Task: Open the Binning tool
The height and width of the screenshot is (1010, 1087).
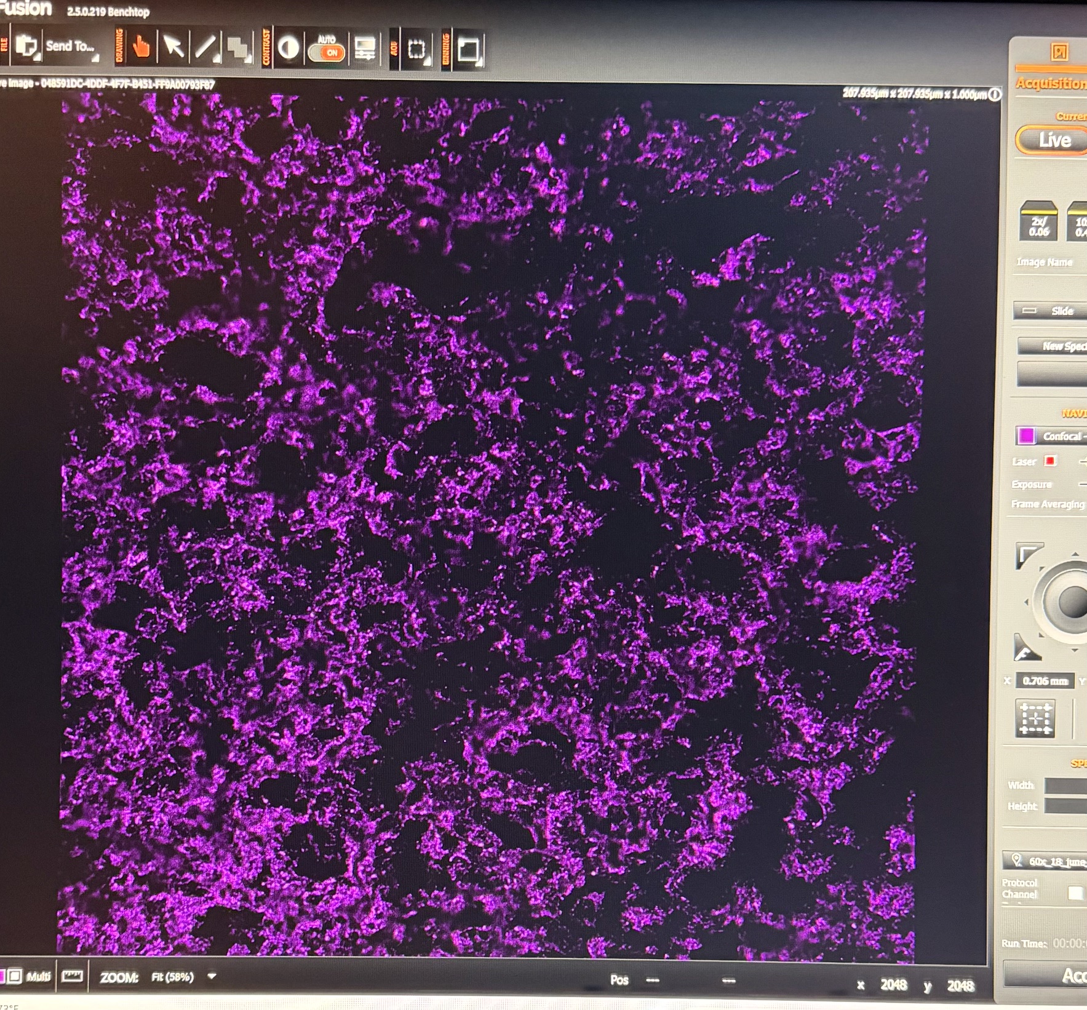Action: point(468,50)
